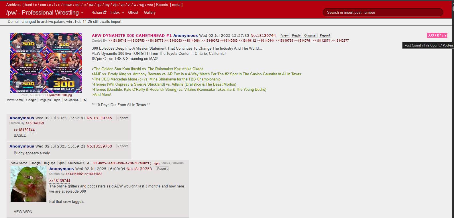Search iqdb for the Dynamite 300.jpg image

pos(57,100)
